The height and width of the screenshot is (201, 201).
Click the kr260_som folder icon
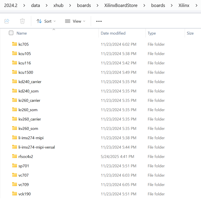pyautogui.click(x=15, y=110)
